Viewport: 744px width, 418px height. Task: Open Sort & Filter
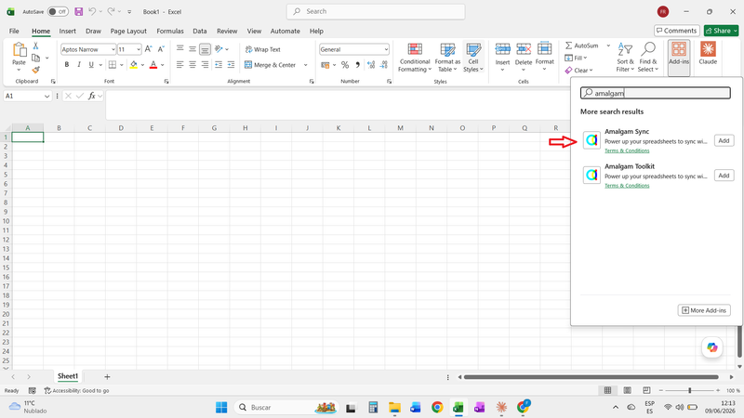coord(625,58)
